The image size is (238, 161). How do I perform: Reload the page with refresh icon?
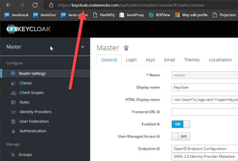(x=35, y=5)
